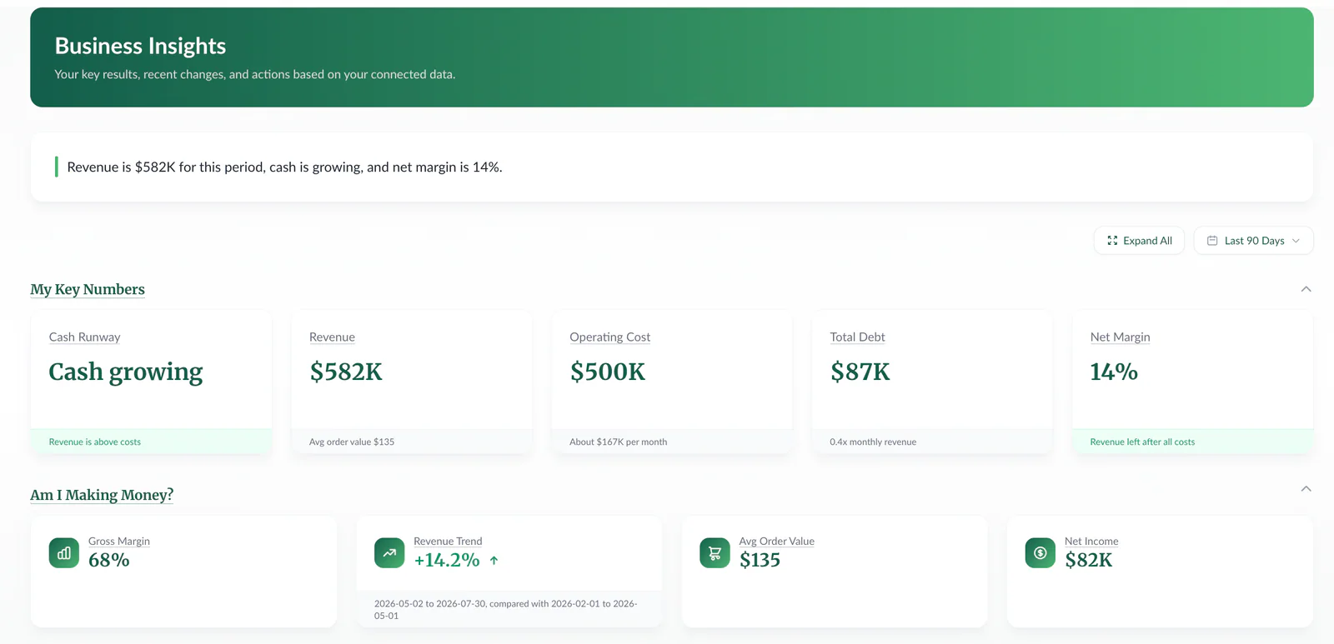The height and width of the screenshot is (644, 1334).
Task: Open the My Key Numbers heading link
Action: tap(88, 289)
